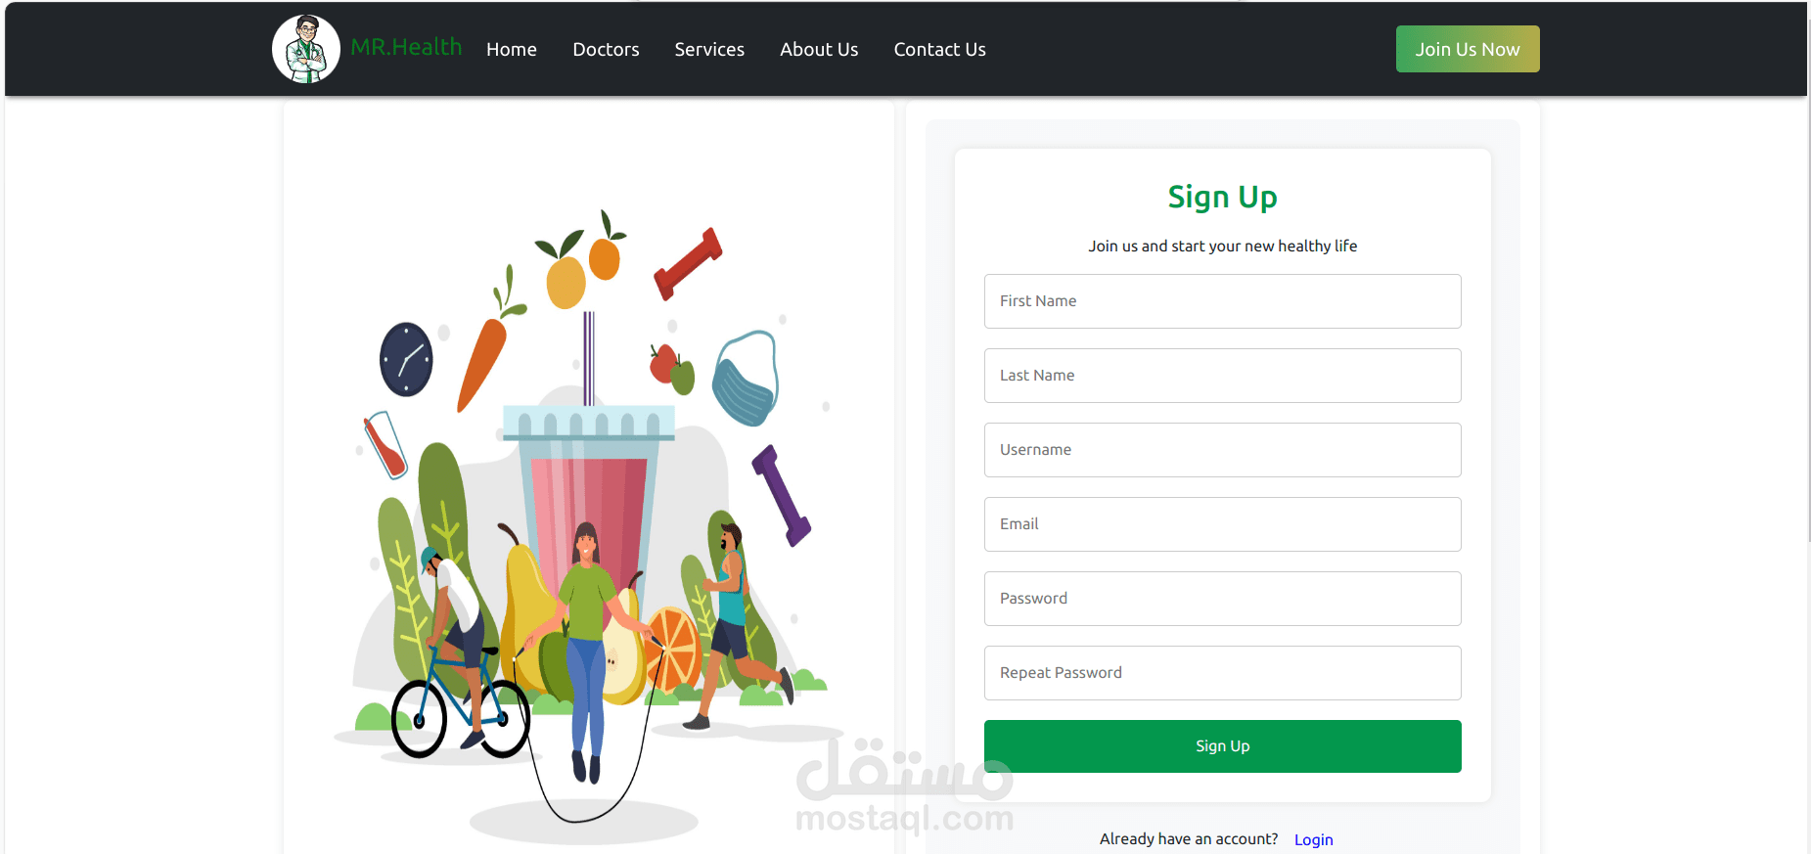Select the Password field
Image resolution: width=1811 pixels, height=854 pixels.
[1223, 599]
